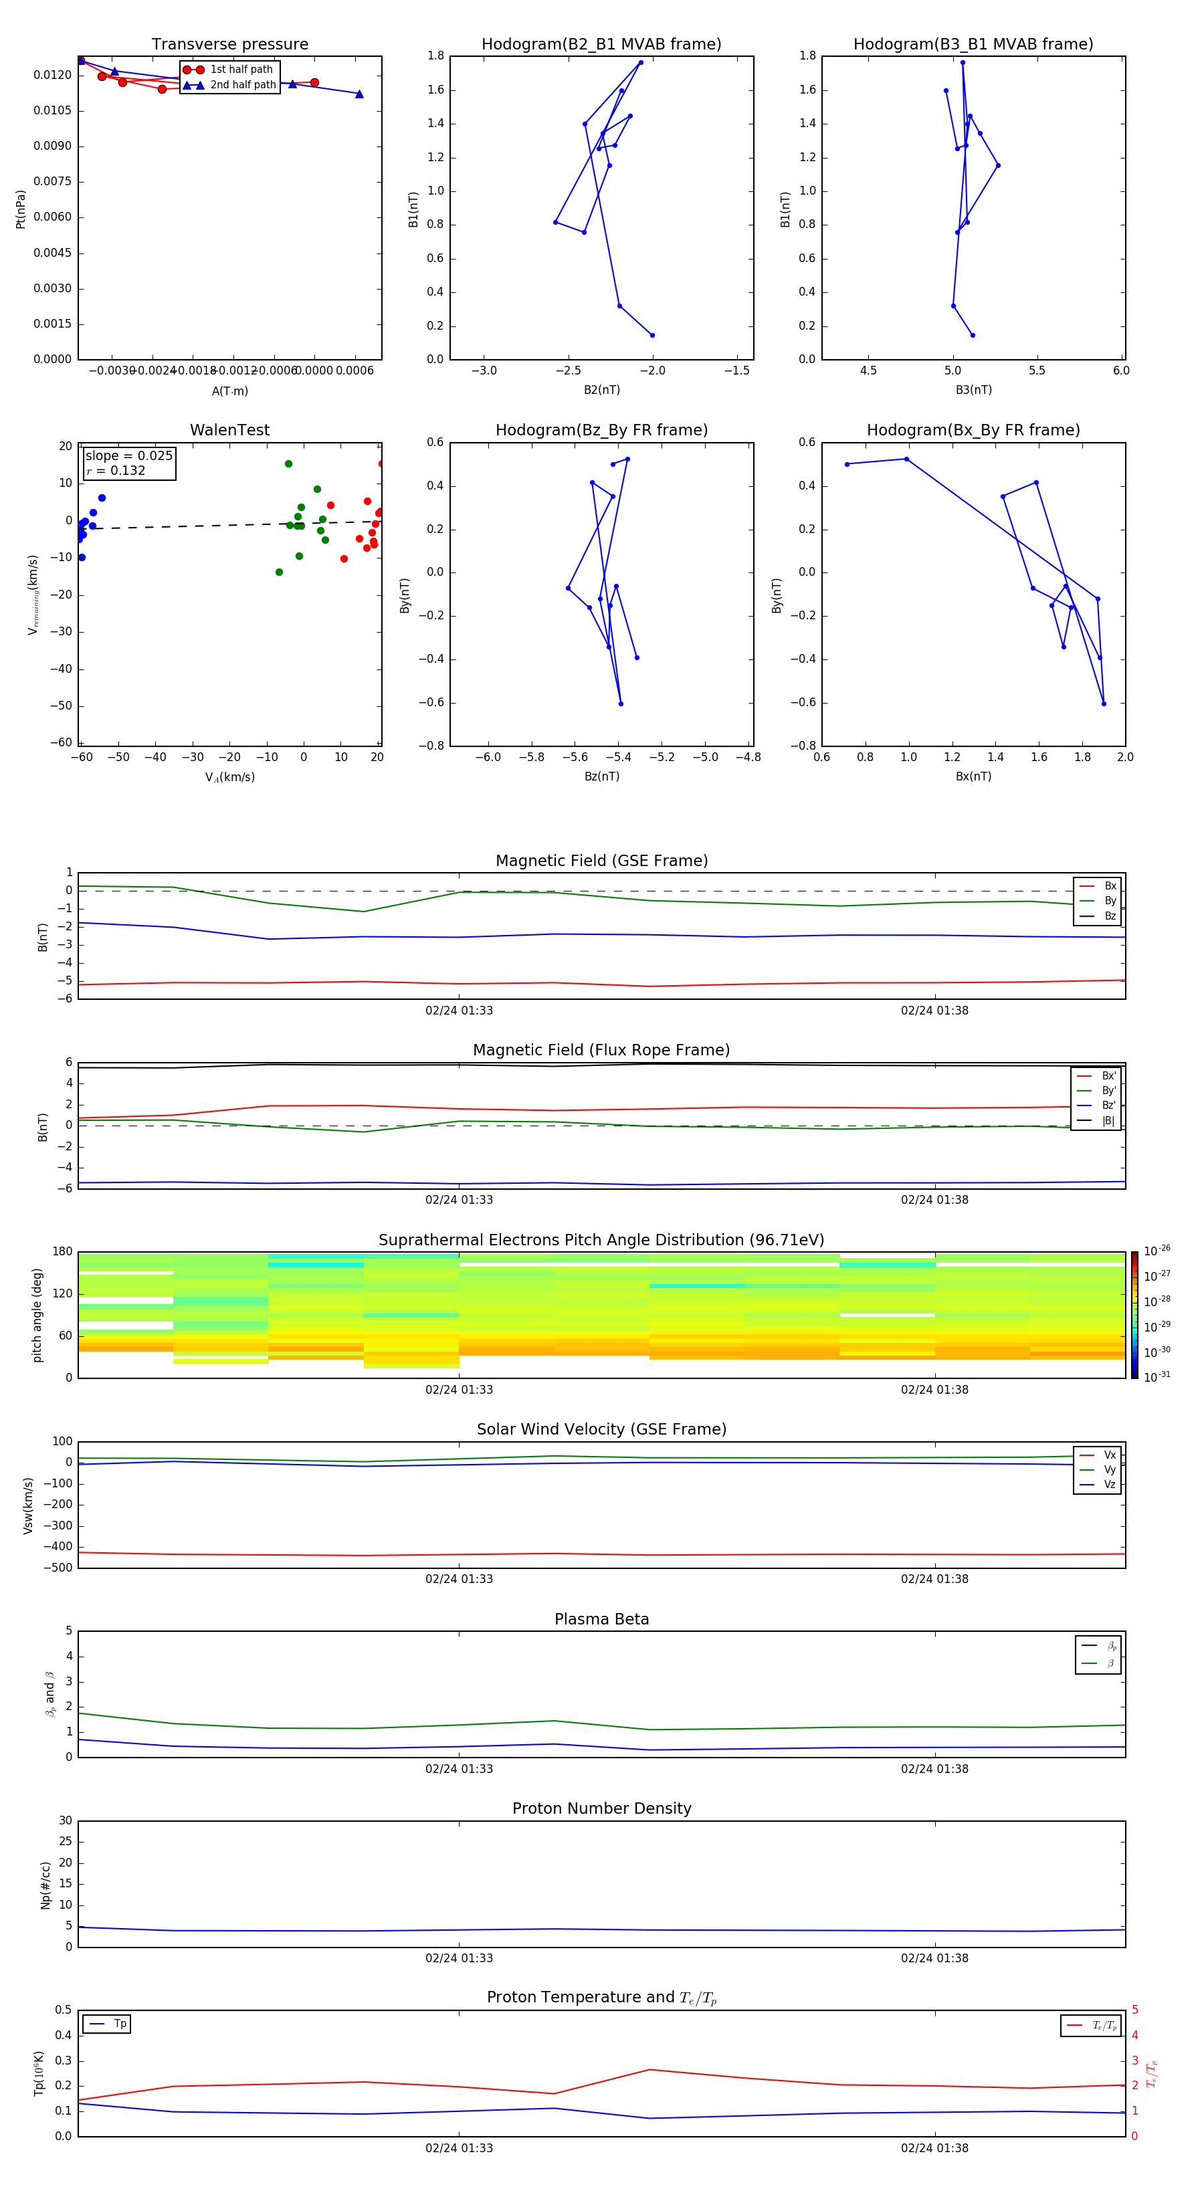Click the 'Bx(nT)' x-axis label
Image resolution: width=1204 pixels, height=2207 pixels.
973,776
